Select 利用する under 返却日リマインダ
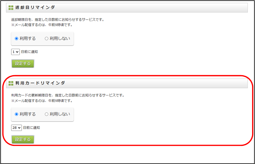The image size is (255, 164). tap(16, 39)
